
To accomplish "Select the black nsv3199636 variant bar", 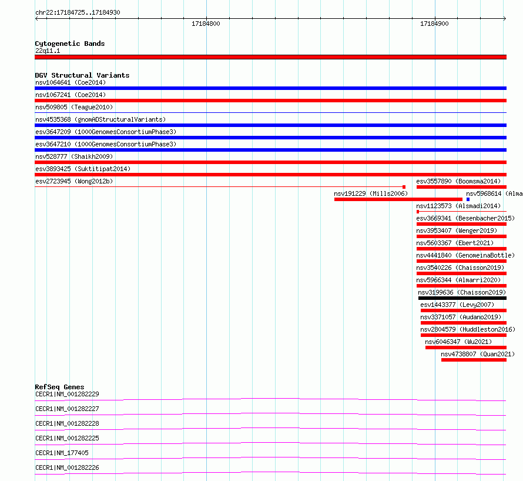I will [462, 298].
